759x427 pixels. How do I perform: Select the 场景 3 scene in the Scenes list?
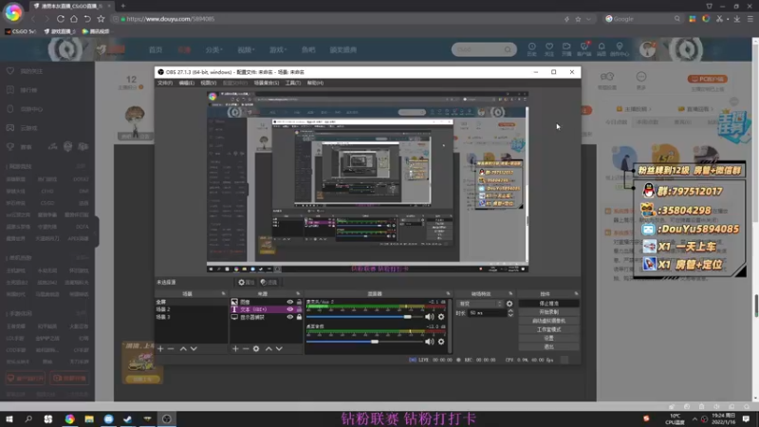(191, 317)
